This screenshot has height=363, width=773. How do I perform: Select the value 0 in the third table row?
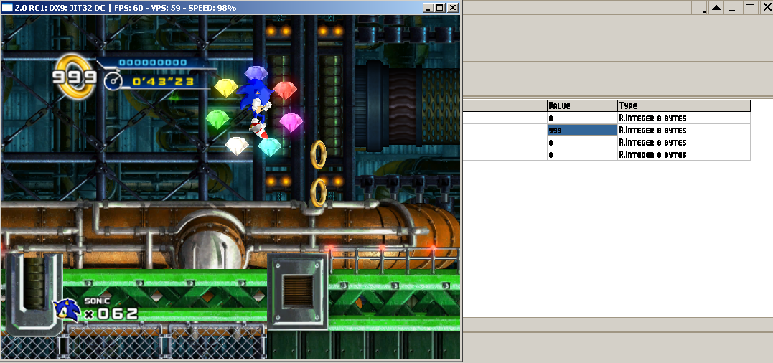(x=582, y=142)
